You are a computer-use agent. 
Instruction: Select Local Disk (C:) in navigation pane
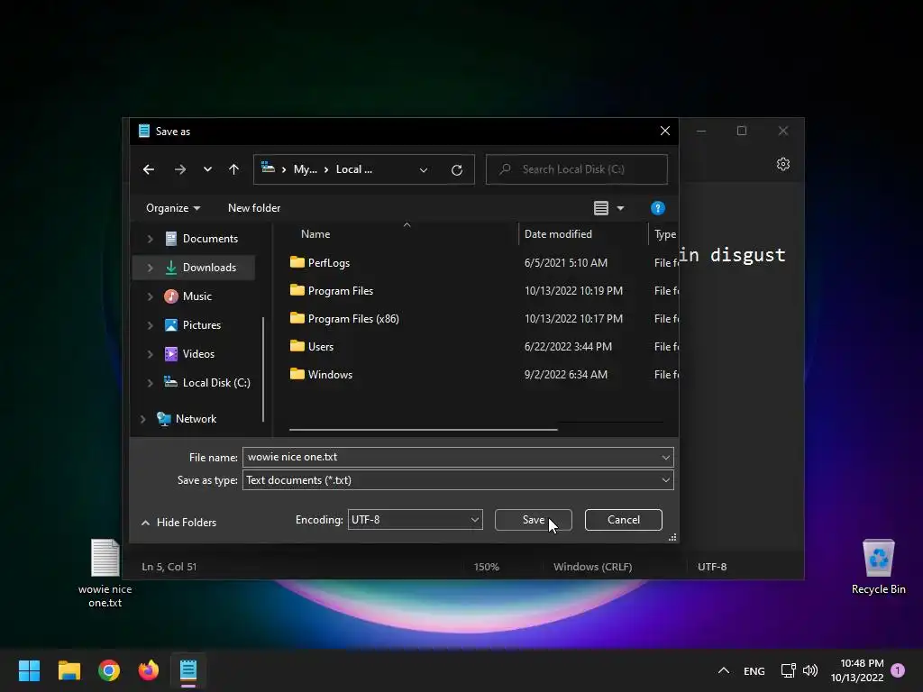pos(216,382)
